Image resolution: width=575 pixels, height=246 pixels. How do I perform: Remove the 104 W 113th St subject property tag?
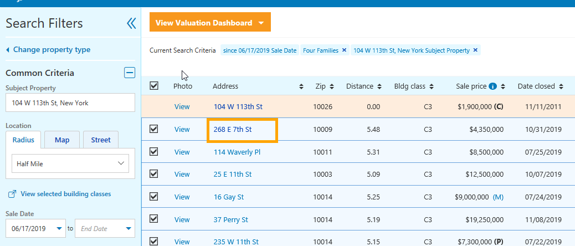(475, 50)
